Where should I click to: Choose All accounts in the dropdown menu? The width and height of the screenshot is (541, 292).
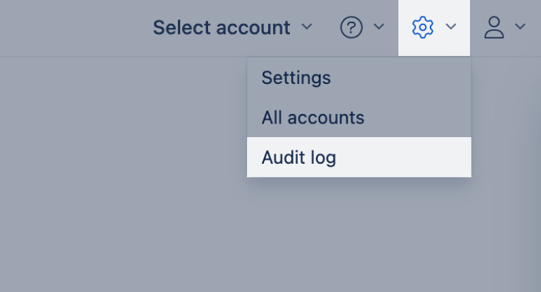[x=312, y=117]
